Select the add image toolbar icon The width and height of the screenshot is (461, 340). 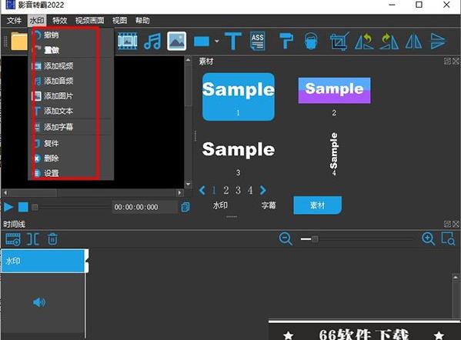(177, 41)
